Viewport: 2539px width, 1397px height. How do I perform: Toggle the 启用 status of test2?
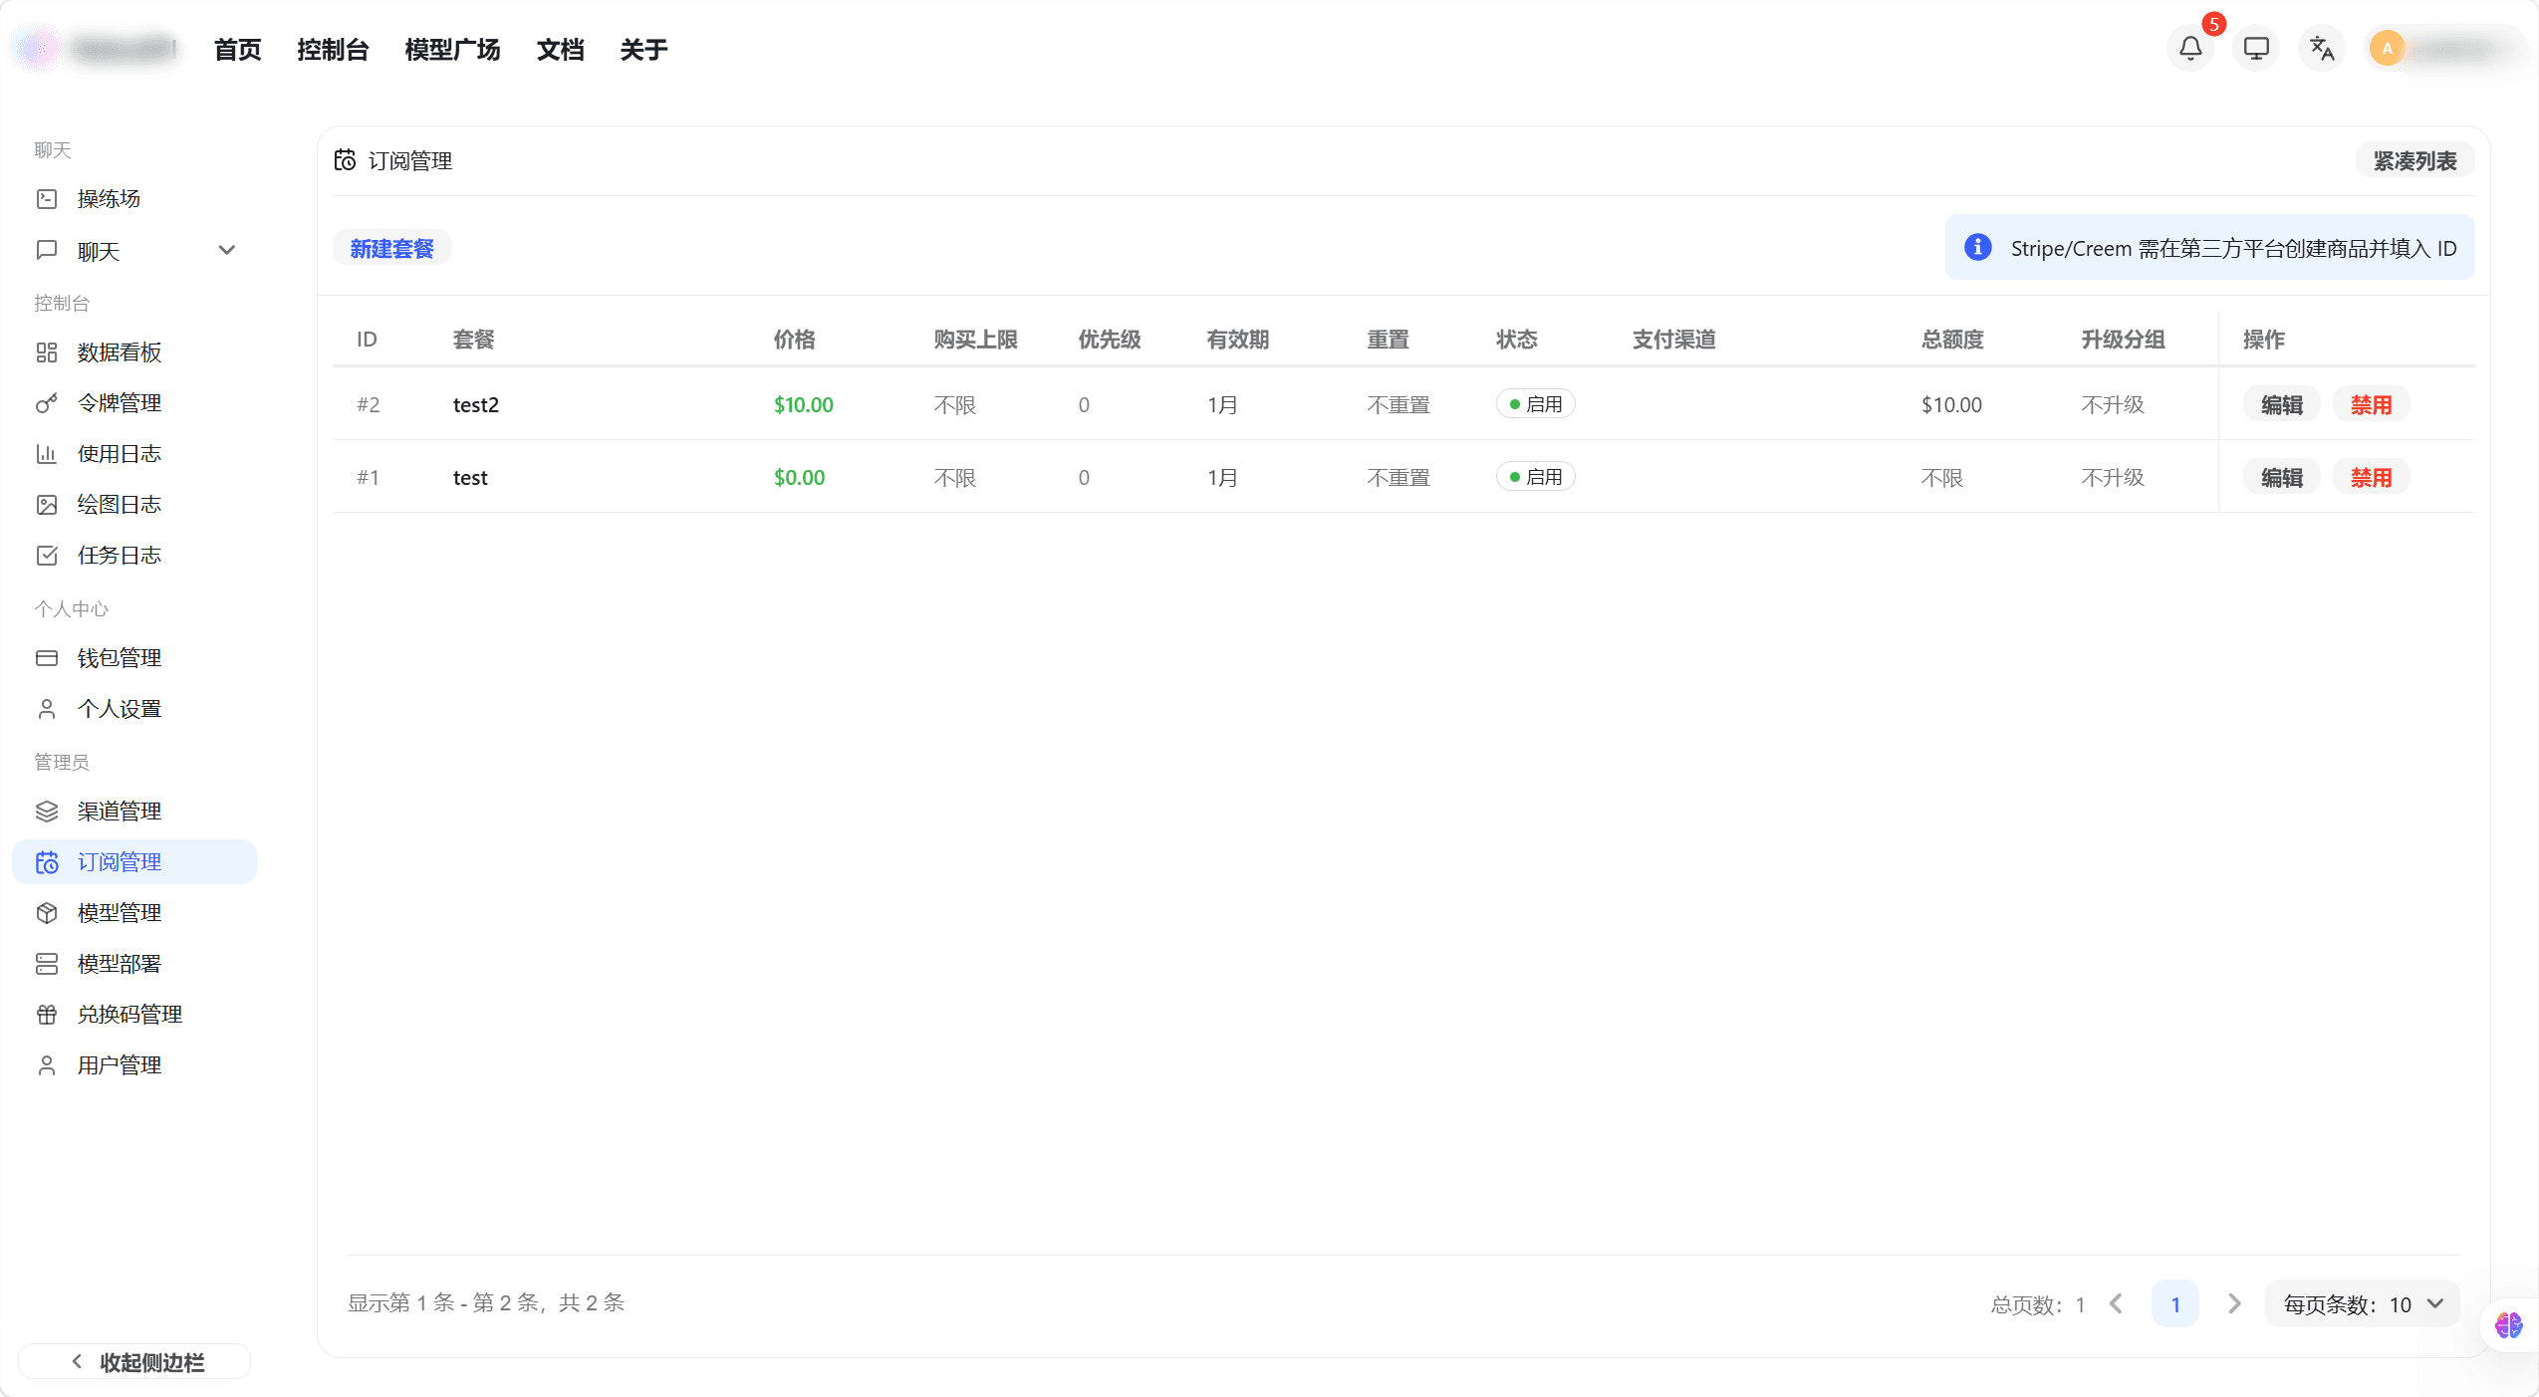pos(1535,403)
